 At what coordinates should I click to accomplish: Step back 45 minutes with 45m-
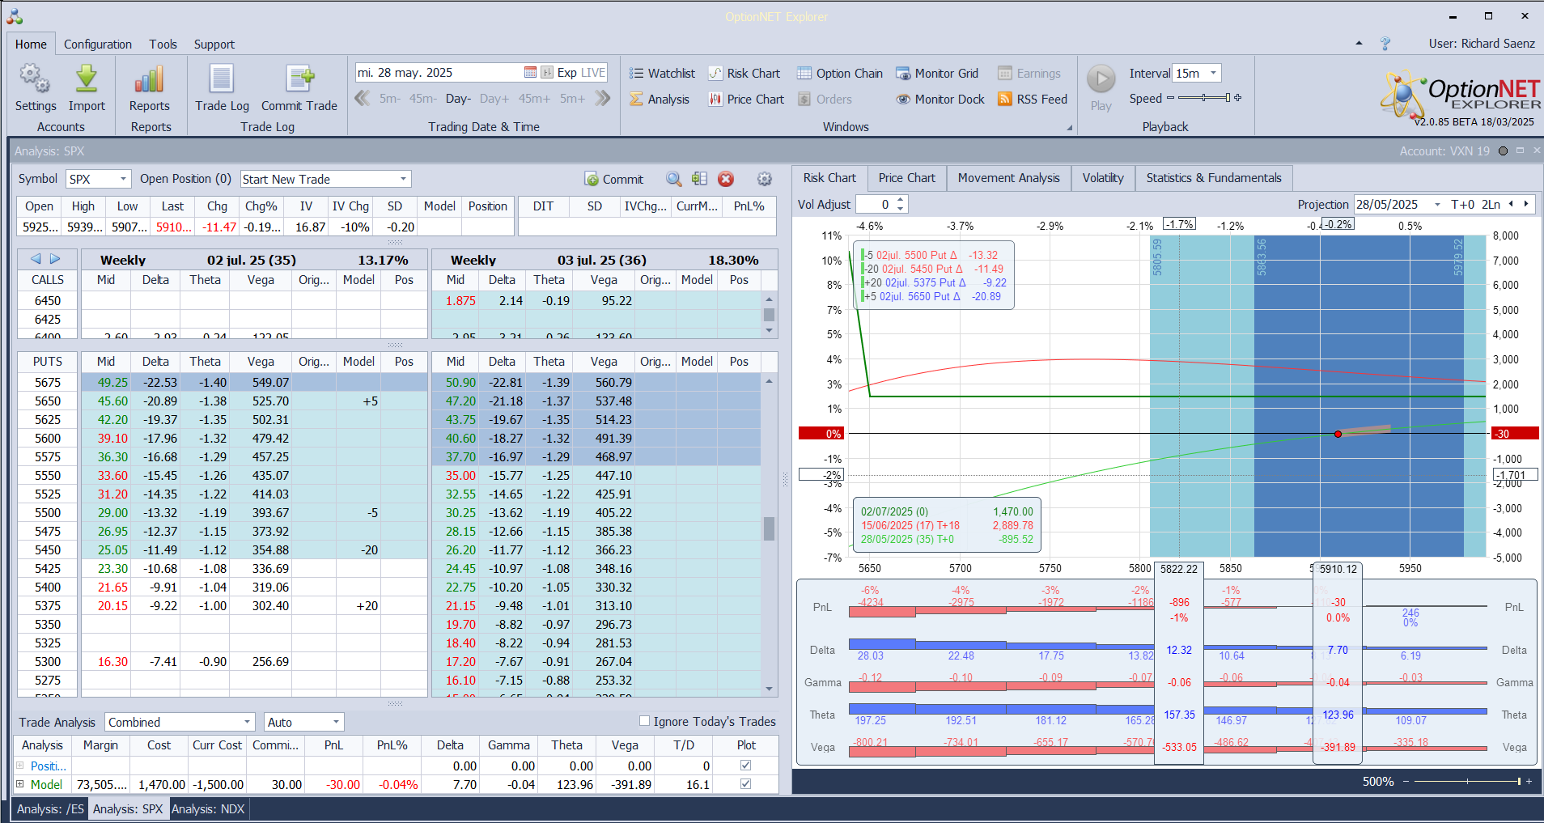[x=422, y=99]
